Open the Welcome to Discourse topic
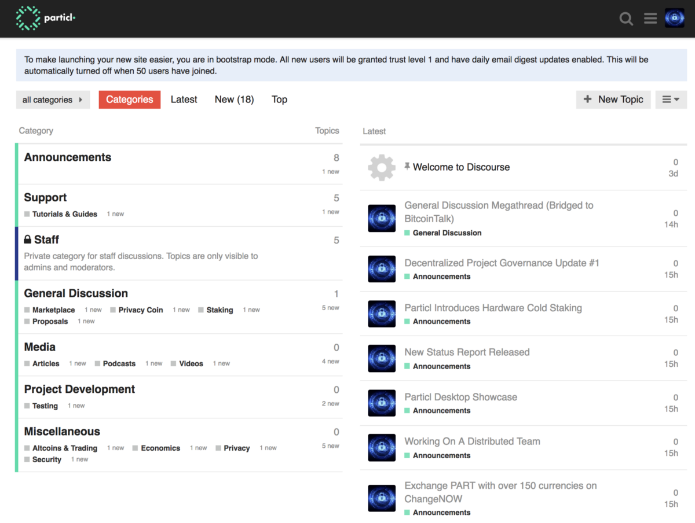695x523 pixels. 462,167
